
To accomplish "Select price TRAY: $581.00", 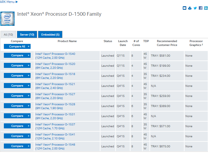I will [160, 55].
